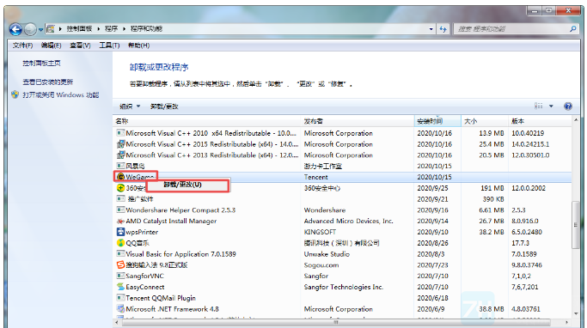Open the recent pages dropdown beside Forward
587x328 pixels.
point(40,29)
